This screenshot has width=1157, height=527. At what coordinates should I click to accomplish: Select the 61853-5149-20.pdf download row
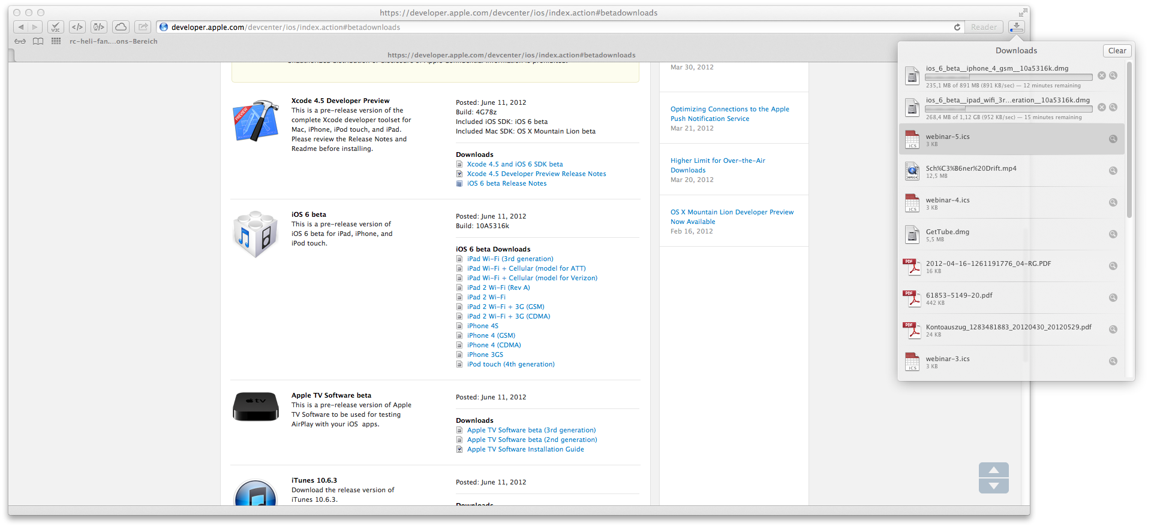[1011, 298]
